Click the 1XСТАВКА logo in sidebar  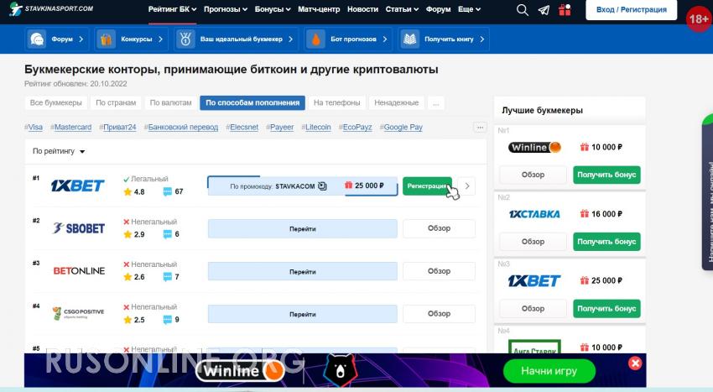pos(535,214)
